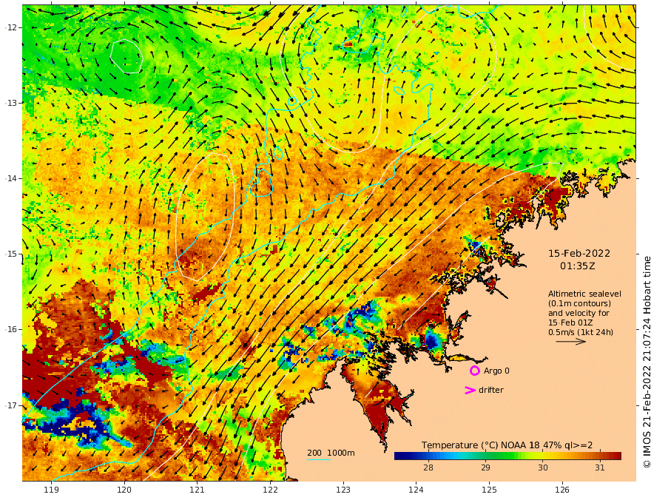Click the latitude label -16
The width and height of the screenshot is (651, 503).
11,329
